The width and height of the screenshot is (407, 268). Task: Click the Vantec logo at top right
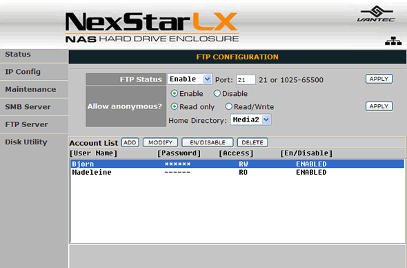376,14
